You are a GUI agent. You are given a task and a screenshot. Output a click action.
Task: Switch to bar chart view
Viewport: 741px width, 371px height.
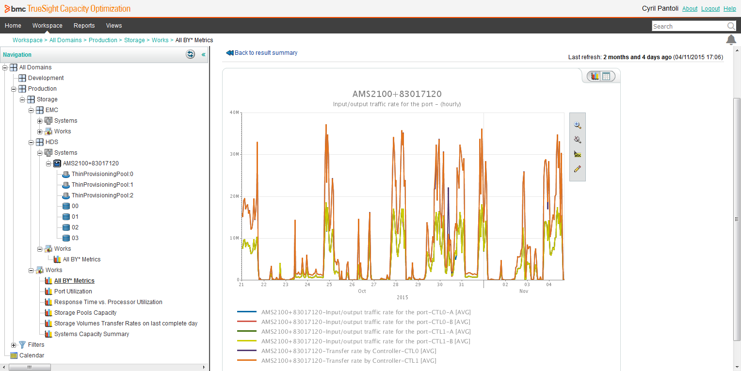tap(595, 76)
